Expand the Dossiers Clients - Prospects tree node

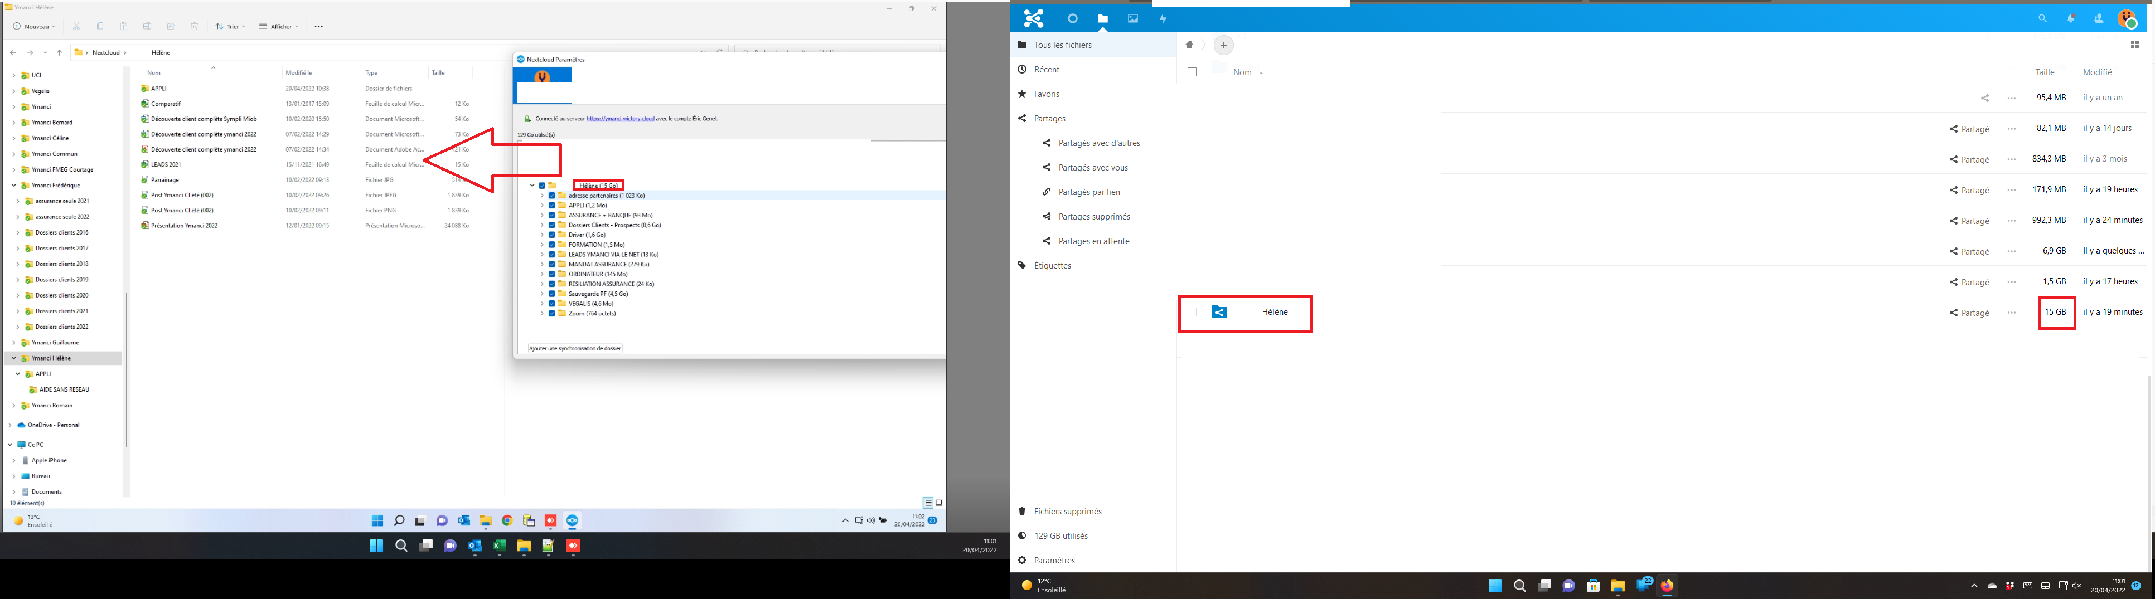[x=542, y=224]
